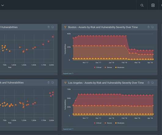Click Apr '18 axis label in Los Angeles chart
The height and width of the screenshot is (135, 162).
click(x=150, y=118)
